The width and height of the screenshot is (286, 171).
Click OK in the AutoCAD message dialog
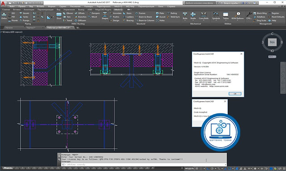(x=235, y=94)
